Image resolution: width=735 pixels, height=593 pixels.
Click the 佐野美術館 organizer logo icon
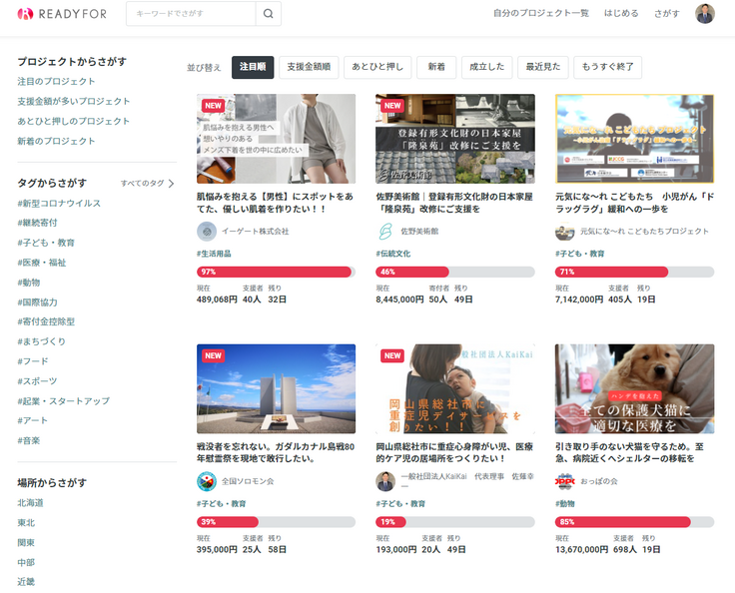pos(385,231)
